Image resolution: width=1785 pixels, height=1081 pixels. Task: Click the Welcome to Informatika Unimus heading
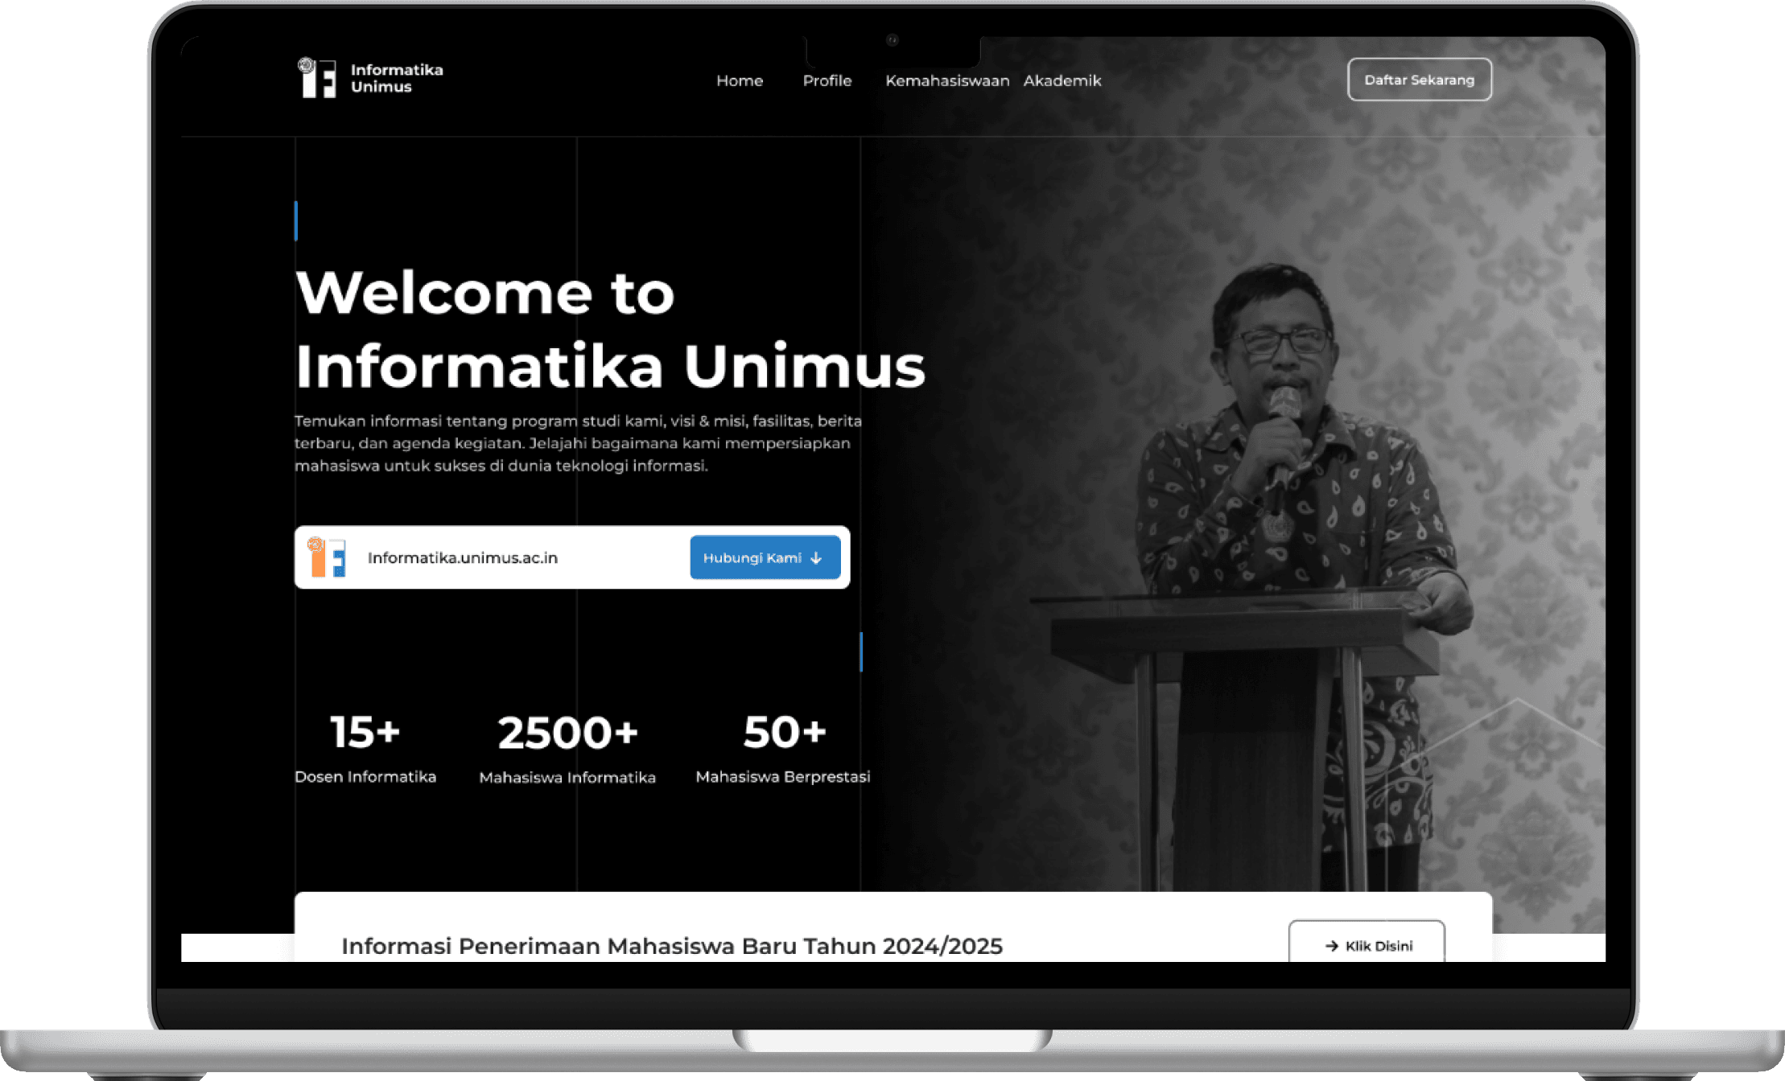(609, 329)
